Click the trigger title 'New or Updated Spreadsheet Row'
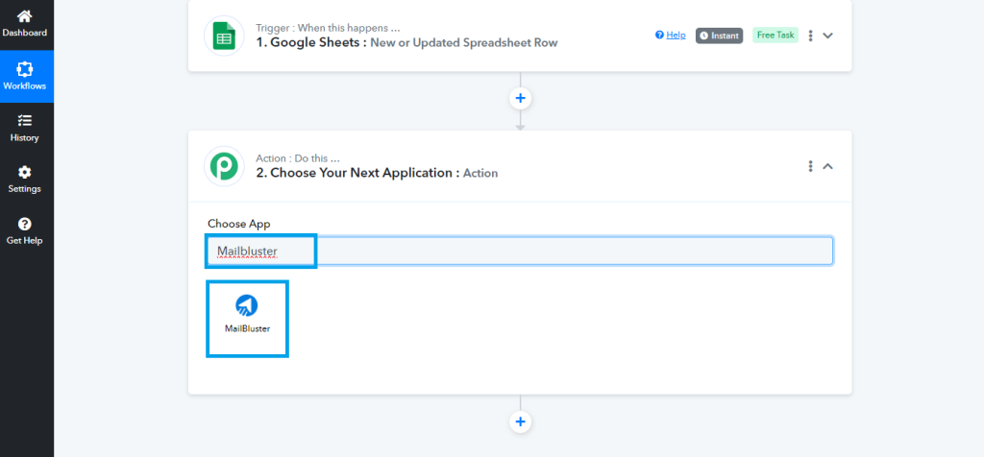This screenshot has height=457, width=984. coord(464,42)
